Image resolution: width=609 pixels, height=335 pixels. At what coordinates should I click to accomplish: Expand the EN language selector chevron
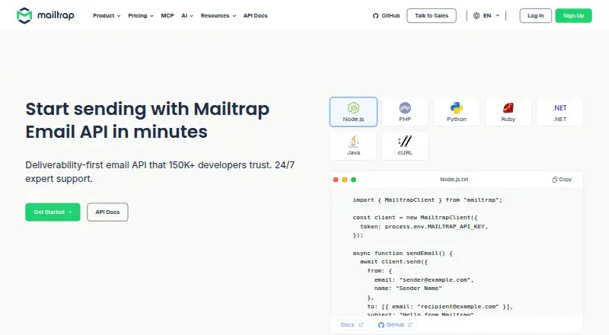pyautogui.click(x=498, y=15)
